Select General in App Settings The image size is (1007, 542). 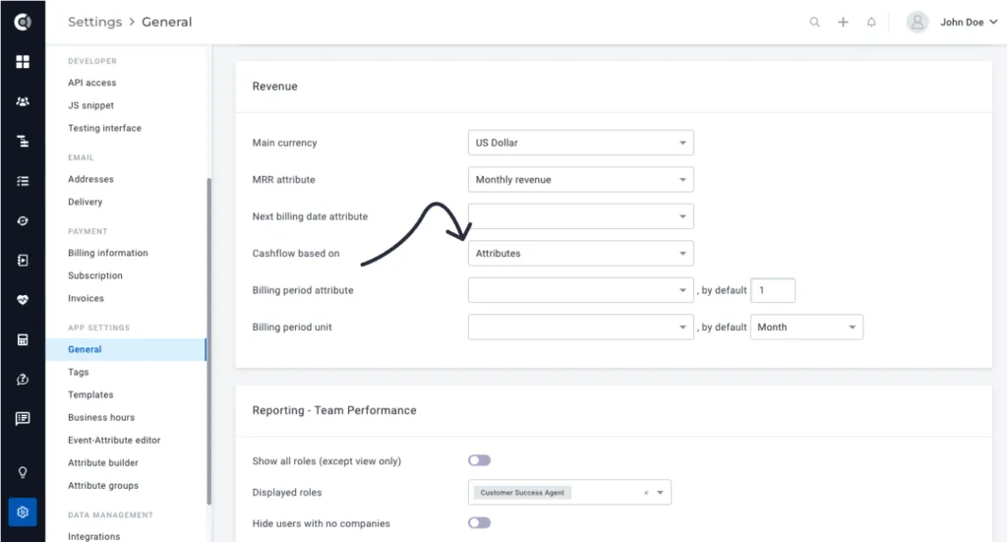[x=126, y=349]
